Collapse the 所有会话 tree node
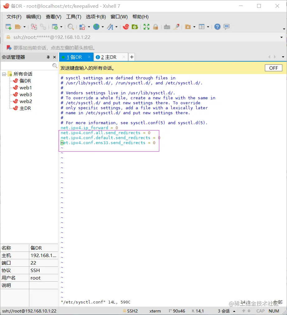287x315 pixels. coord(4,74)
